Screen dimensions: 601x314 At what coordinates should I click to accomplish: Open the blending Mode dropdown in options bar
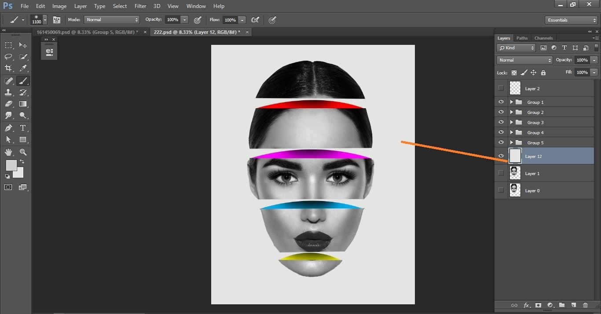pos(111,19)
